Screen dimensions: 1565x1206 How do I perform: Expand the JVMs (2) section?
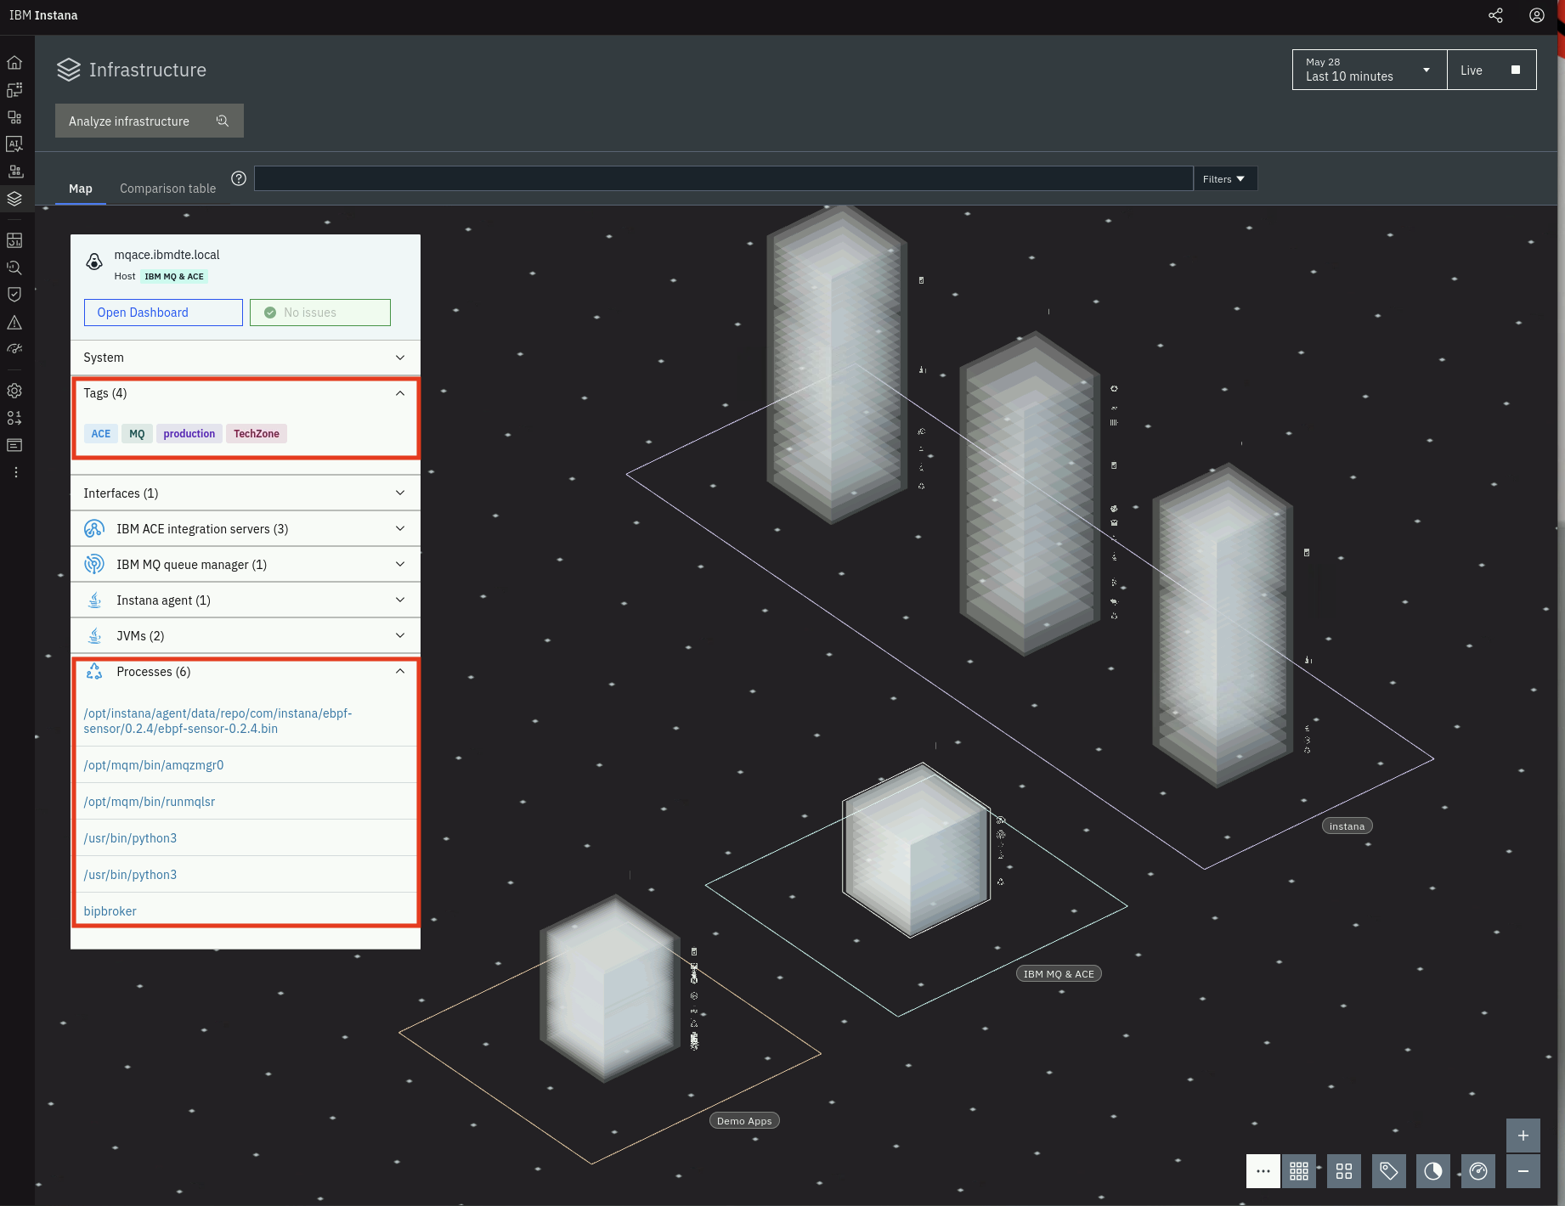tap(246, 635)
